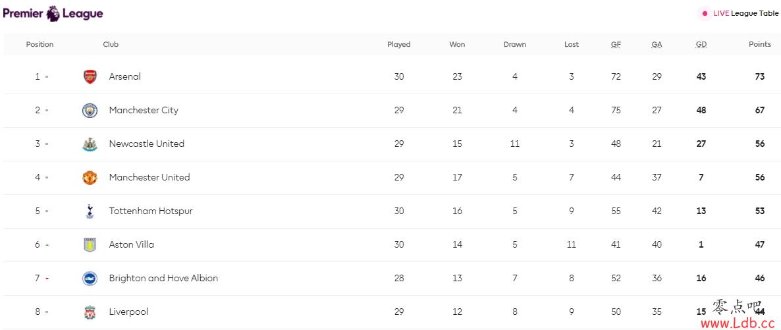The image size is (781, 330).
Task: Click the Tottenham Hotspur club crest
Action: (x=90, y=211)
